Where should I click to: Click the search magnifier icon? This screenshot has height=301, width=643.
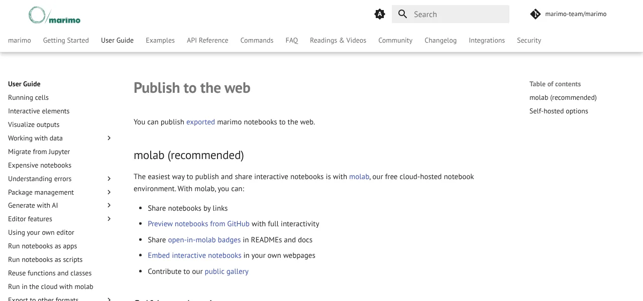click(x=402, y=14)
